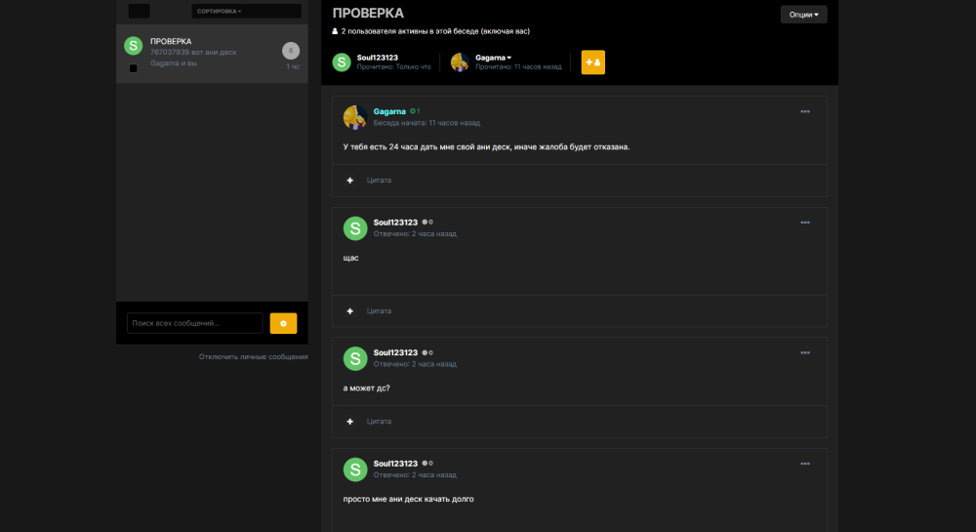The width and height of the screenshot is (976, 532).
Task: Click preview text "767037939 вот ани деск"
Action: click(x=193, y=53)
